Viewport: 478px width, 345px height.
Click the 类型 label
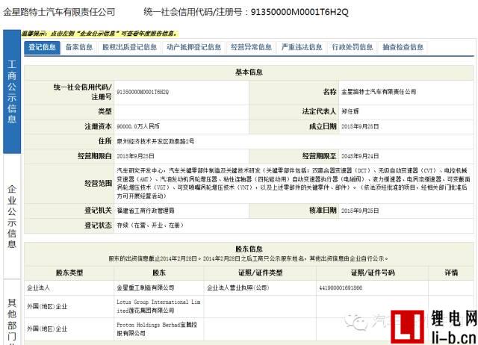click(x=105, y=111)
